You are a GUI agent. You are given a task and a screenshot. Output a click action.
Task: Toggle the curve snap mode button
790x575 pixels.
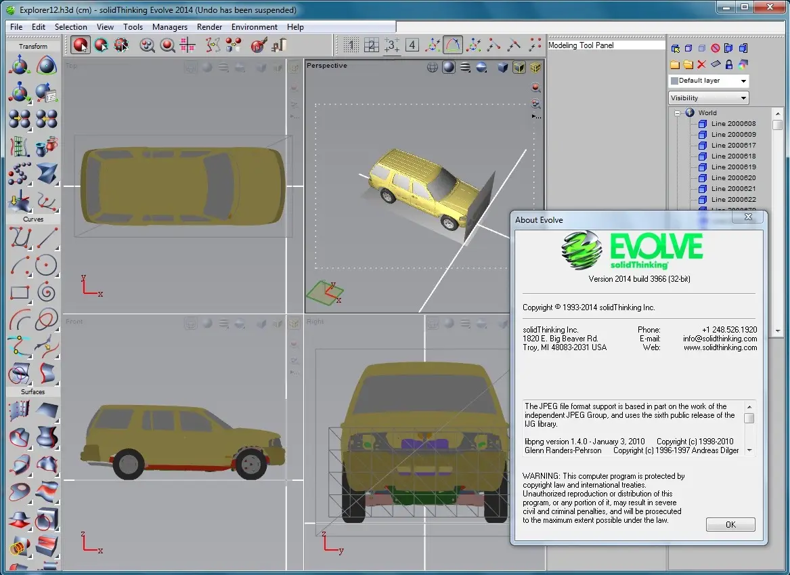point(453,45)
